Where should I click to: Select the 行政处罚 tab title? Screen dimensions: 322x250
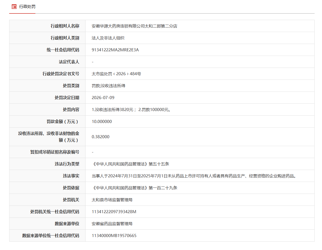pos(27,7)
